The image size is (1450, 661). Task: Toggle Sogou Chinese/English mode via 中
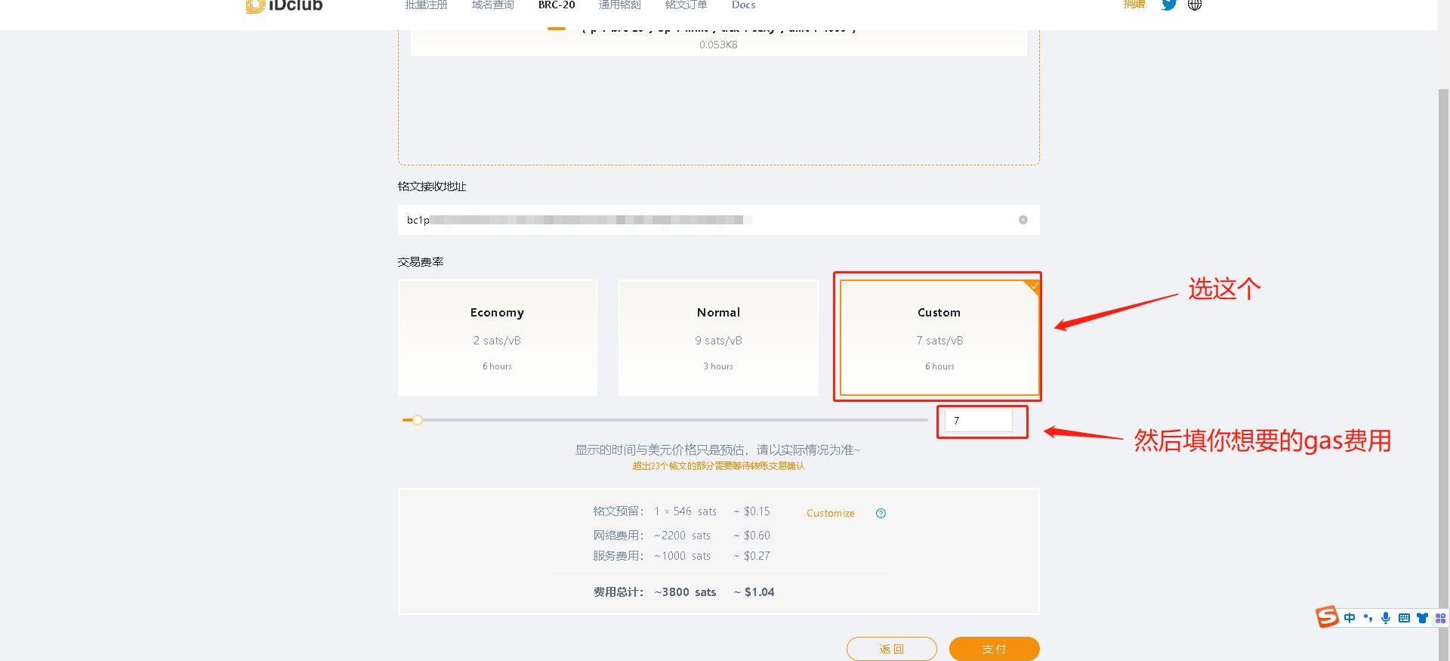point(1350,618)
